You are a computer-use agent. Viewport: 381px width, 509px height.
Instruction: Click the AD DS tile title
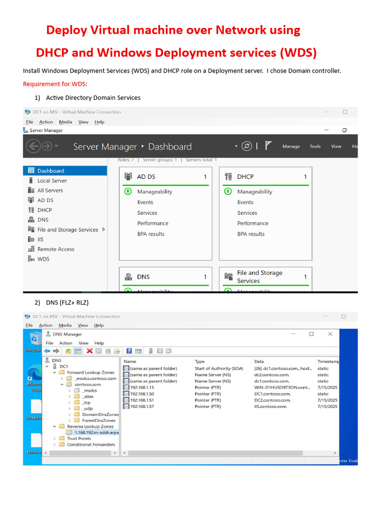pos(146,176)
